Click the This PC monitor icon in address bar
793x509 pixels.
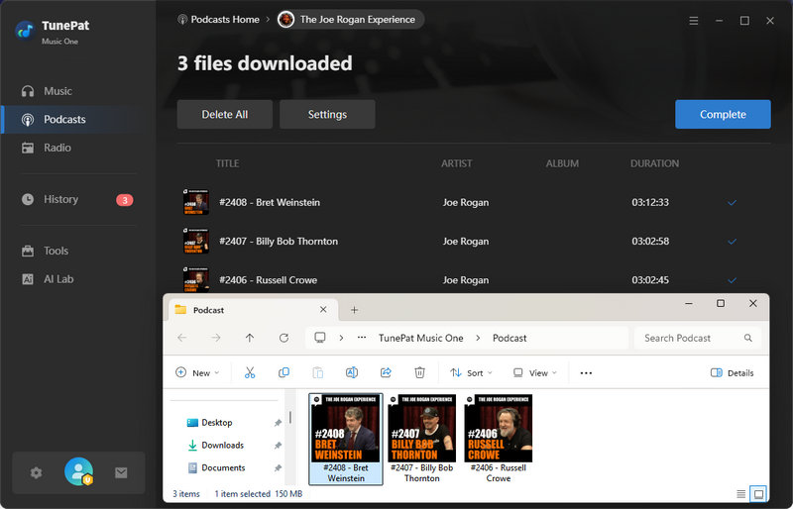click(x=320, y=337)
